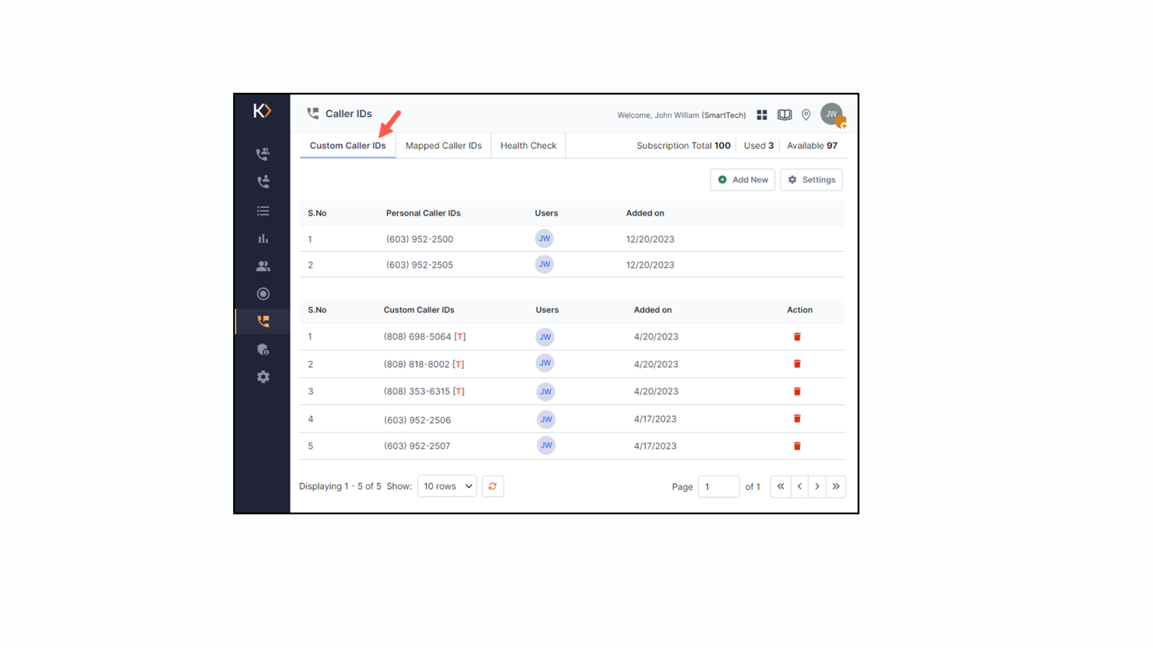The height and width of the screenshot is (648, 1153).
Task: Click the list view sidebar icon
Action: point(263,211)
